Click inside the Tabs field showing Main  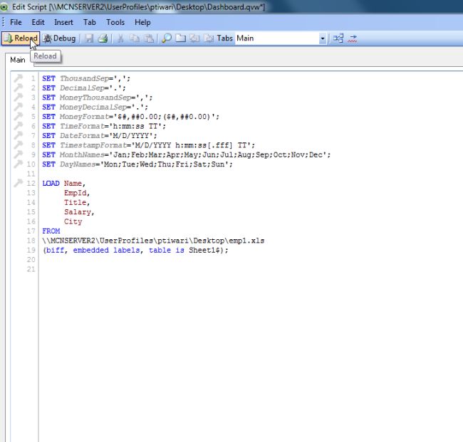[x=277, y=38]
